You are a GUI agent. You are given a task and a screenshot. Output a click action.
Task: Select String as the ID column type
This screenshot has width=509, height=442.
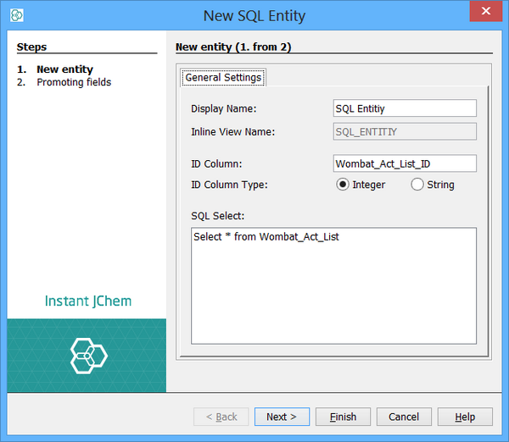pyautogui.click(x=417, y=185)
